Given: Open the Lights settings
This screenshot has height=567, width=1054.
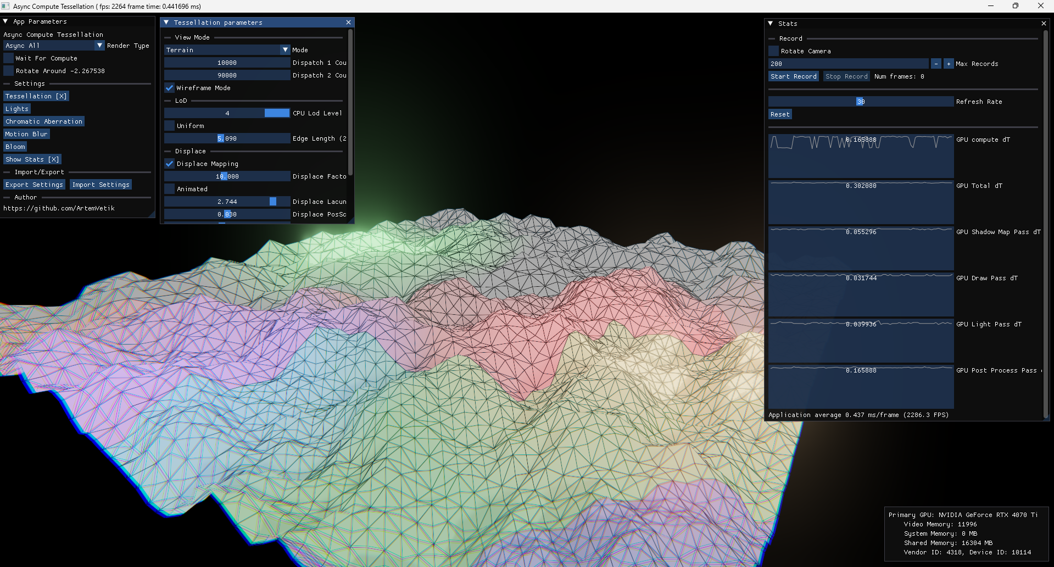Looking at the screenshot, I should (17, 109).
